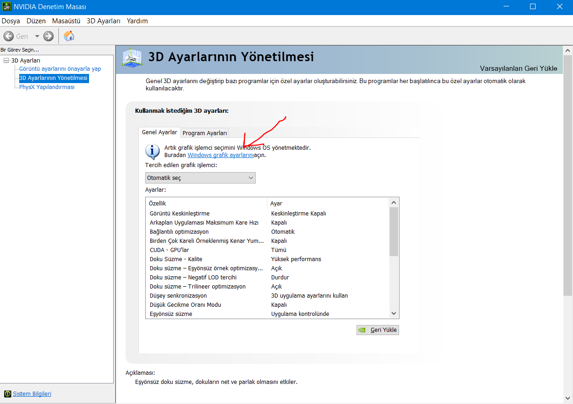Click the Windows grafik ayarlarını link
This screenshot has height=404, width=573.
click(x=221, y=155)
